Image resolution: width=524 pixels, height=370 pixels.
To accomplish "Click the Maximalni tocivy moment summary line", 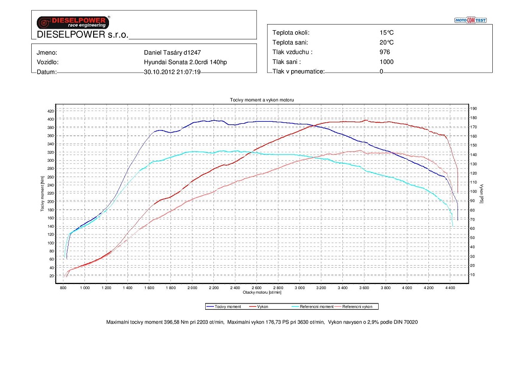I will [x=165, y=322].
